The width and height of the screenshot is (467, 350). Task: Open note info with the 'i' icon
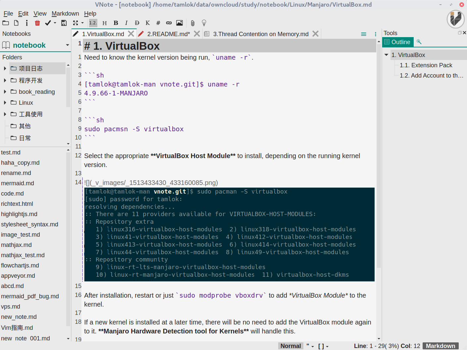coord(27,23)
